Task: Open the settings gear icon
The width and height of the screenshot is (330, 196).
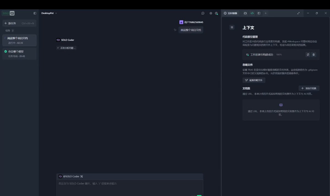Action: 211,13
